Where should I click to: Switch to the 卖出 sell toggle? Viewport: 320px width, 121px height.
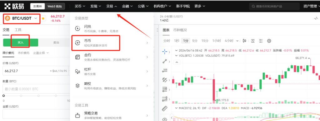pyautogui.click(x=56, y=43)
